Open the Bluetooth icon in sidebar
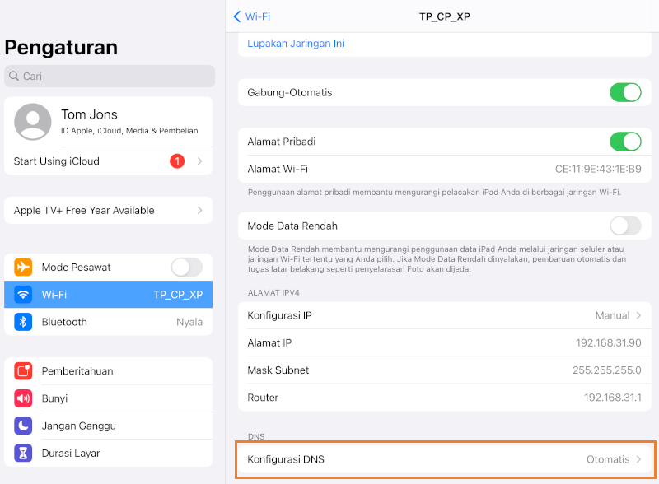The image size is (659, 484). 23,322
